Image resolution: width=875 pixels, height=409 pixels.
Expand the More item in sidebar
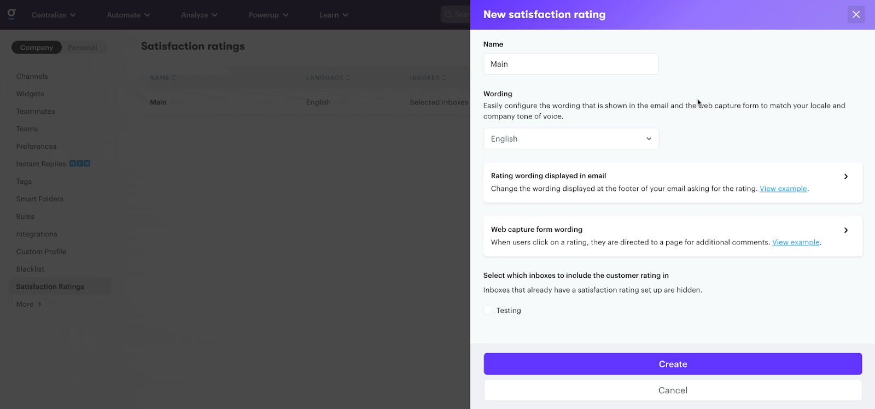point(28,304)
